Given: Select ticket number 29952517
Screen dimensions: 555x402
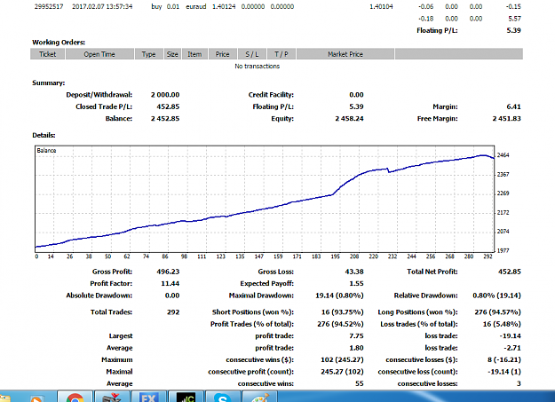Looking at the screenshot, I should [49, 6].
